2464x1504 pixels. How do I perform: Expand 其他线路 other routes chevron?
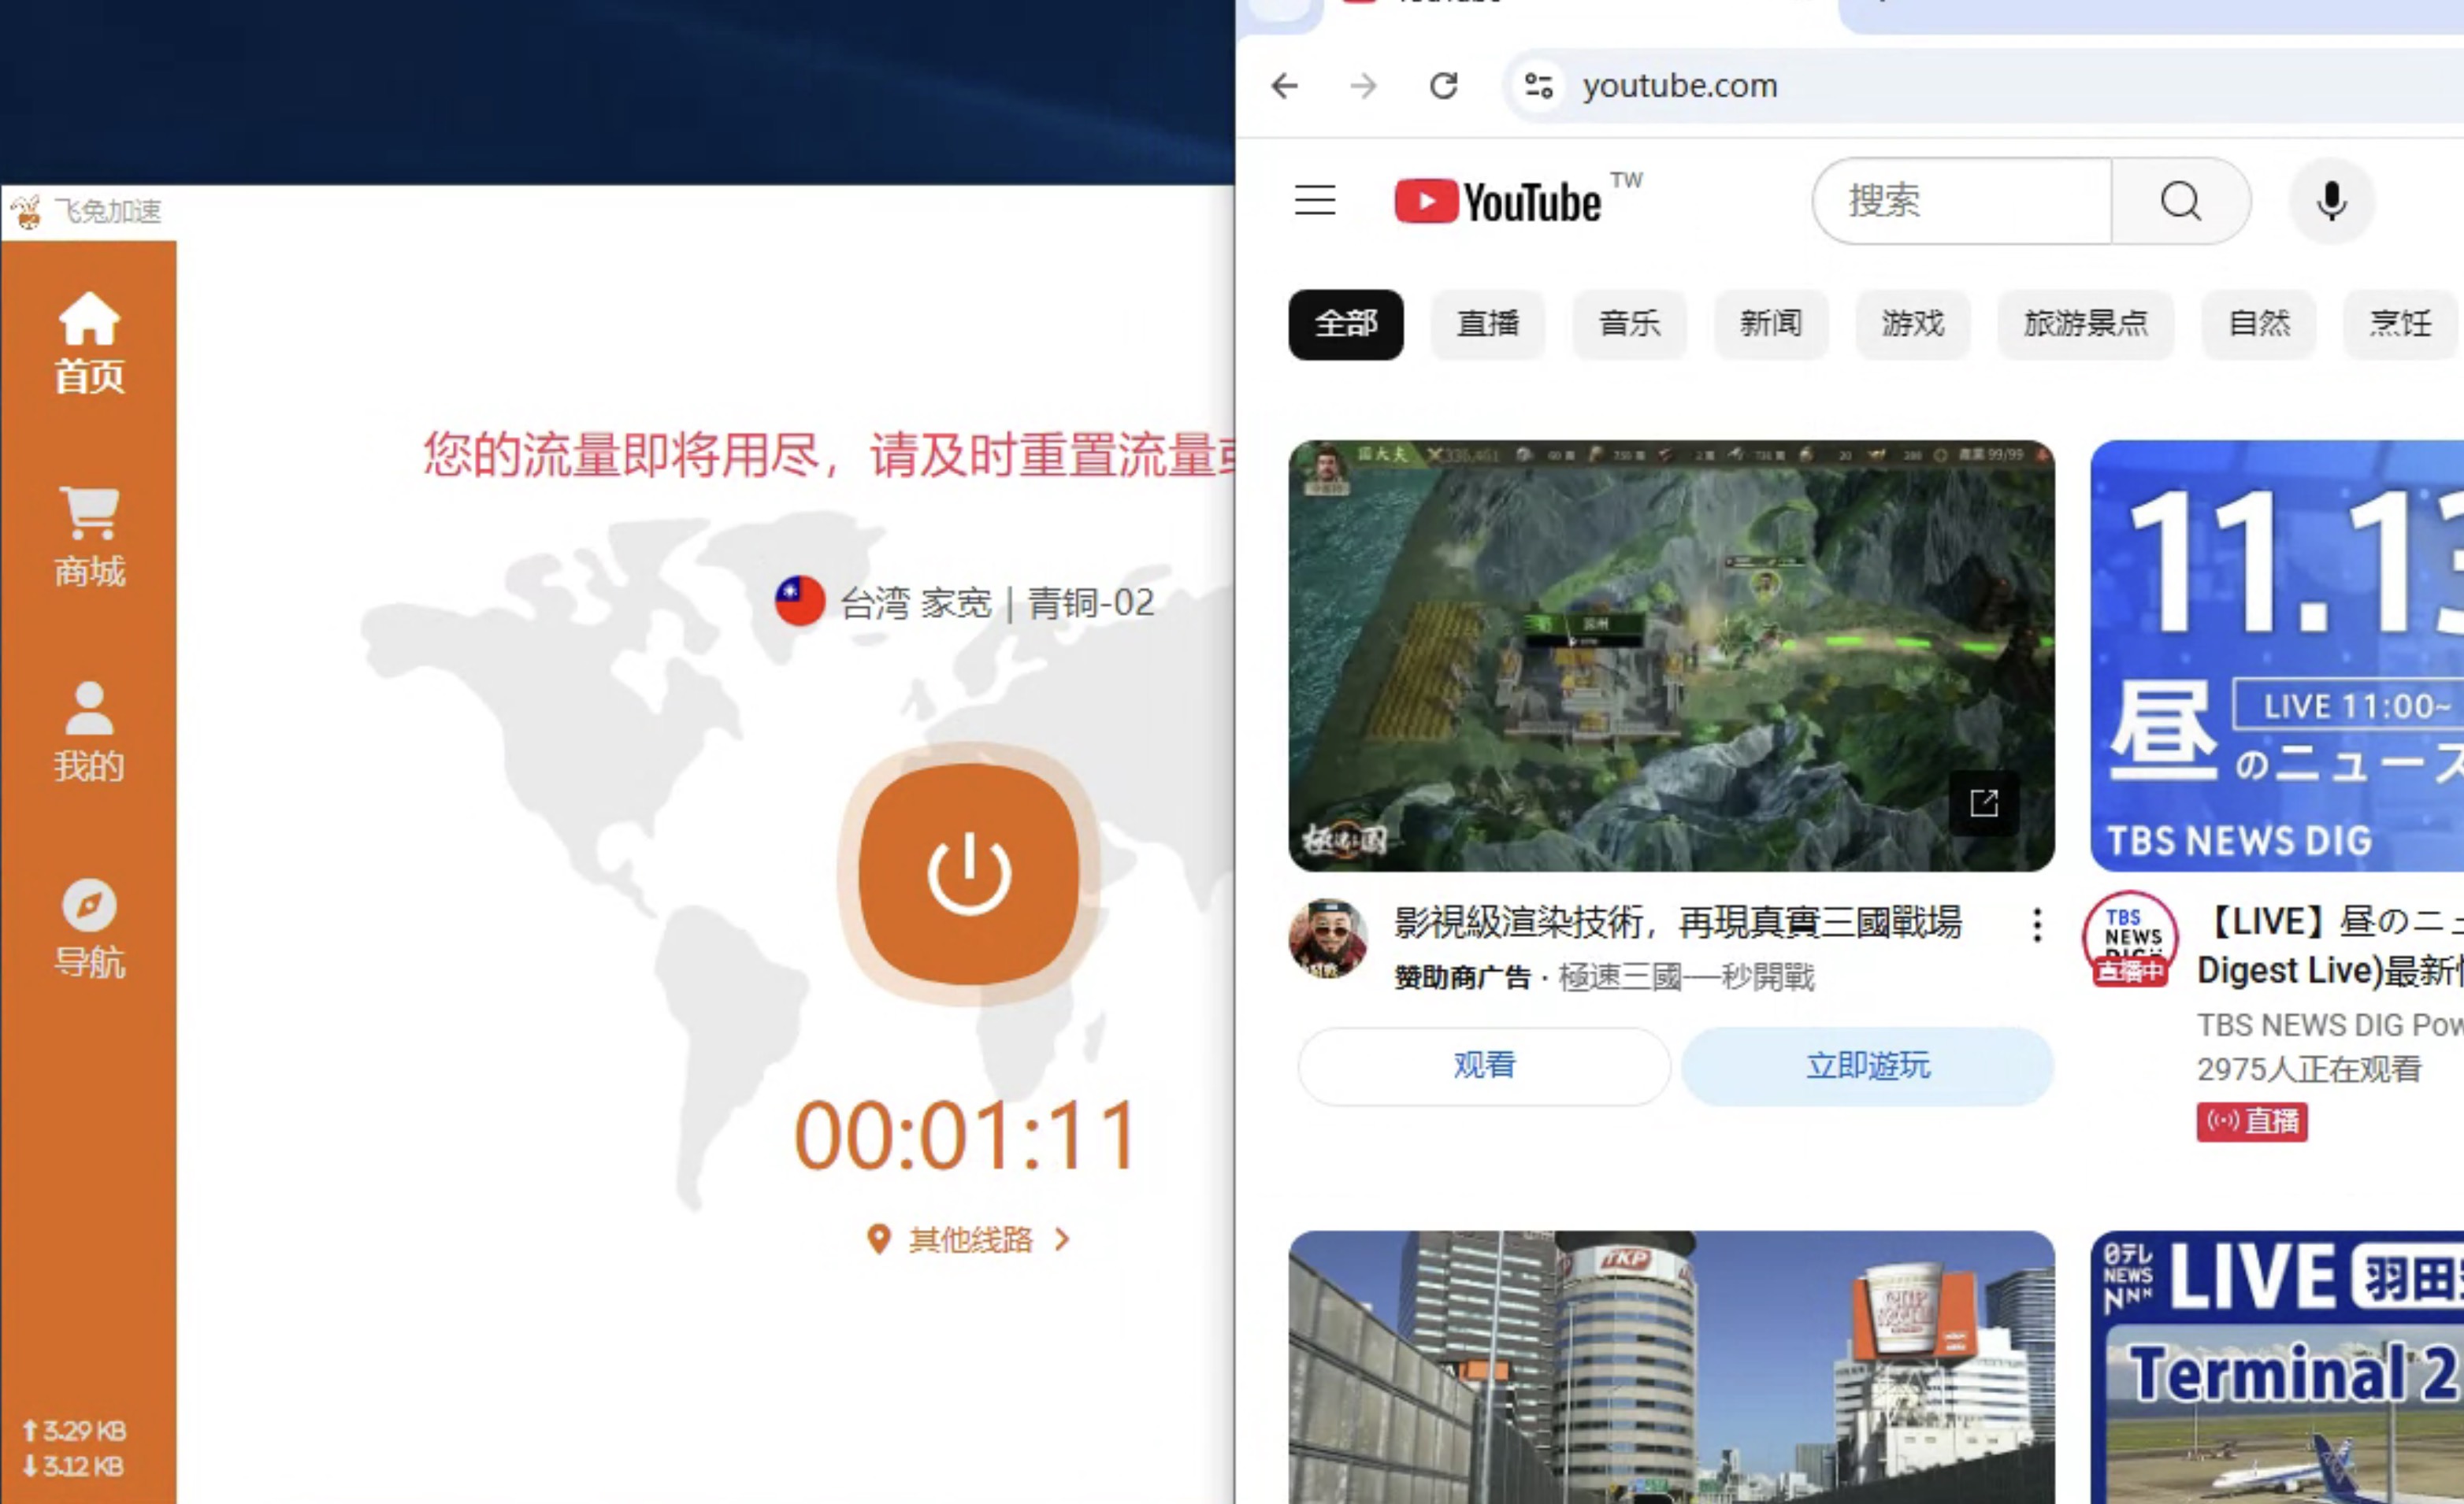(x=1062, y=1239)
